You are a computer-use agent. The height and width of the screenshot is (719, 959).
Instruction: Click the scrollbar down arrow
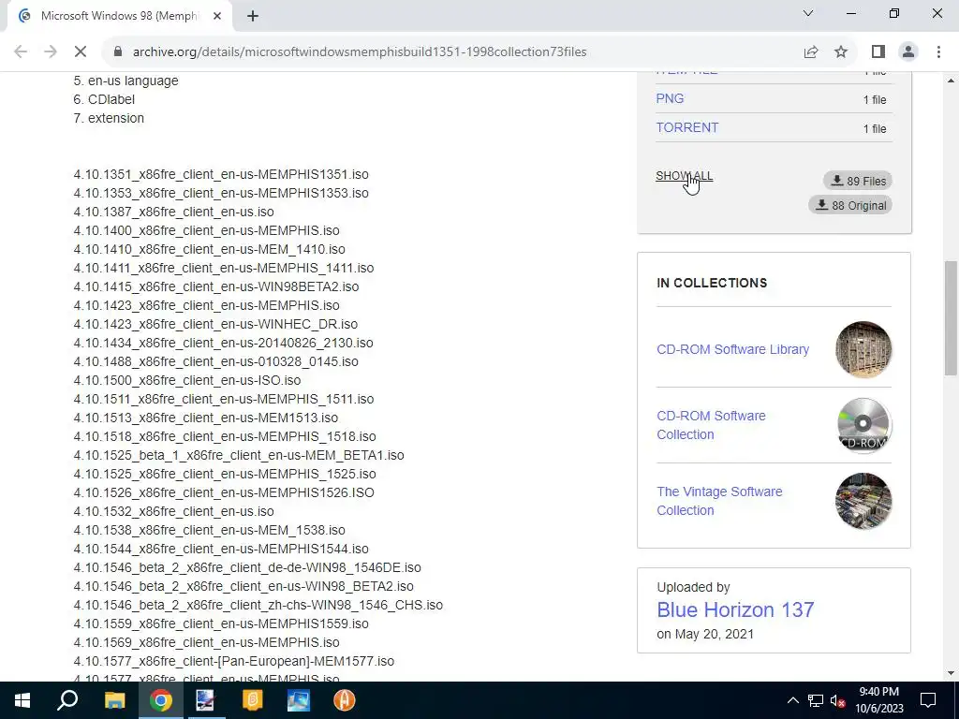pyautogui.click(x=951, y=673)
